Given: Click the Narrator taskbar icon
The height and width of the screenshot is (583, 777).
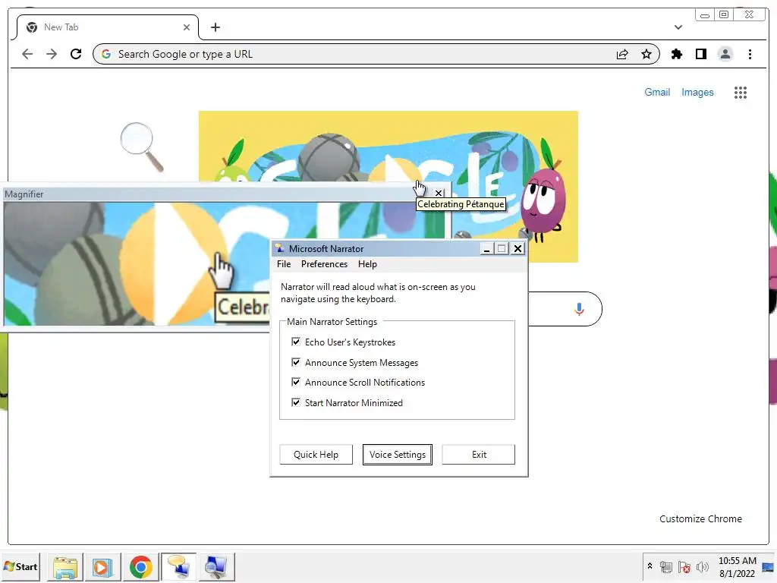Looking at the screenshot, I should click(179, 567).
